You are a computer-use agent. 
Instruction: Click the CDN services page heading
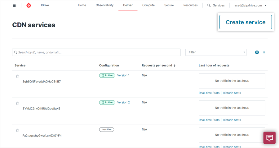(34, 25)
